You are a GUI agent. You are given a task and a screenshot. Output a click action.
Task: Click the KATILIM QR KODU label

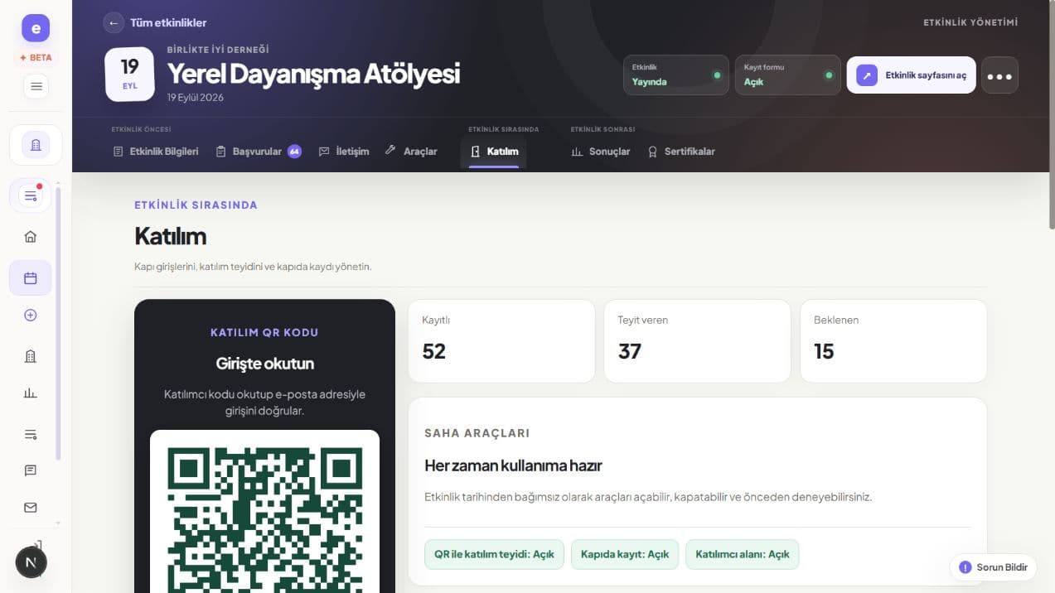[265, 332]
